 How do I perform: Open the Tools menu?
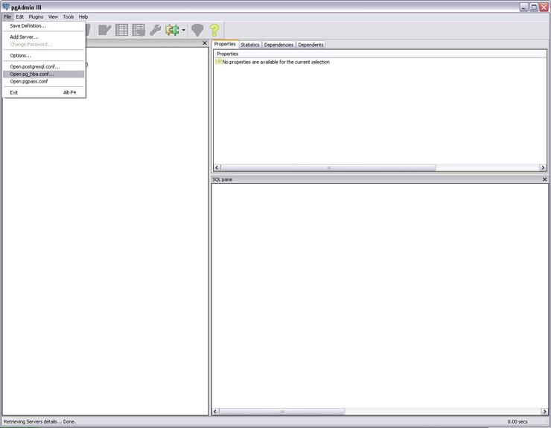[69, 16]
